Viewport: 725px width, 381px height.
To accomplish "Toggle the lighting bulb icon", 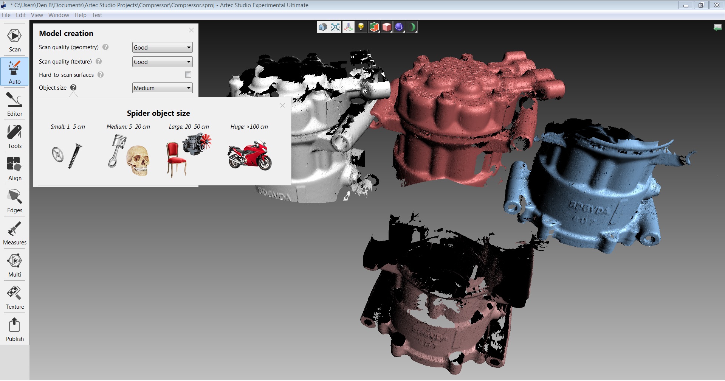I will [361, 27].
